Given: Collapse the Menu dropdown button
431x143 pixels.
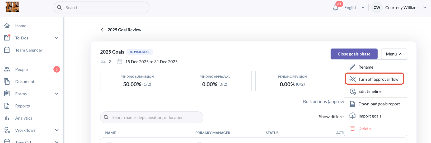Looking at the screenshot, I should [x=394, y=54].
